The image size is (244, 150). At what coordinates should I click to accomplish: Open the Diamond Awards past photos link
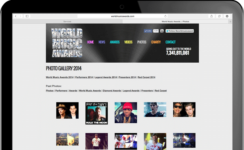112,91
